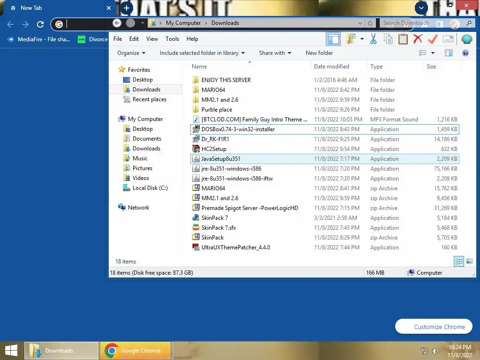Open the address bar history dropdown
The image size is (480, 360).
[x=360, y=23]
